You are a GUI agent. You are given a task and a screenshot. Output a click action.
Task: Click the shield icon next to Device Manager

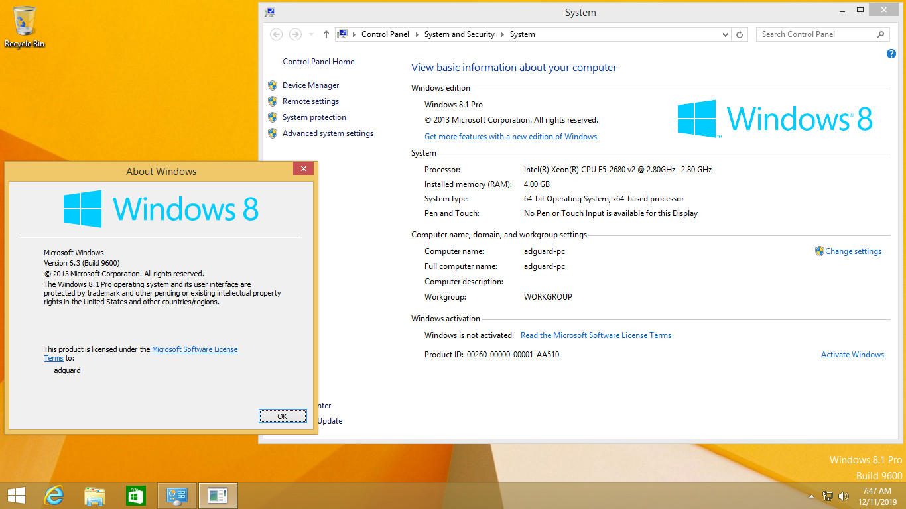pyautogui.click(x=272, y=85)
